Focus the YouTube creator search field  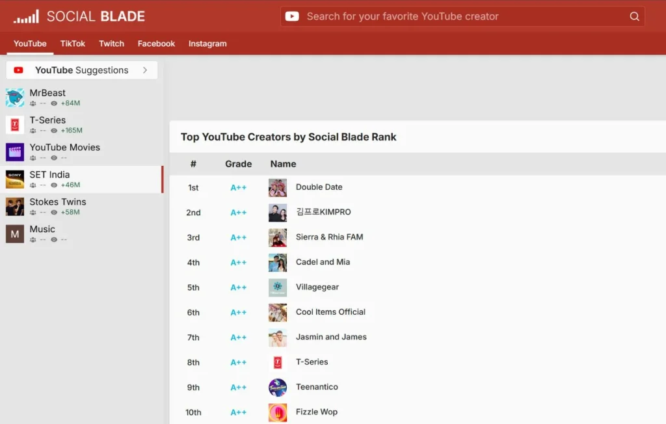tap(463, 16)
